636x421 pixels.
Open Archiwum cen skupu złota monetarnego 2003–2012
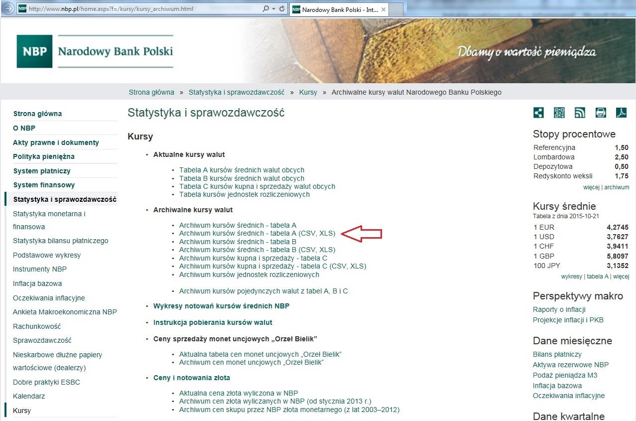click(289, 410)
